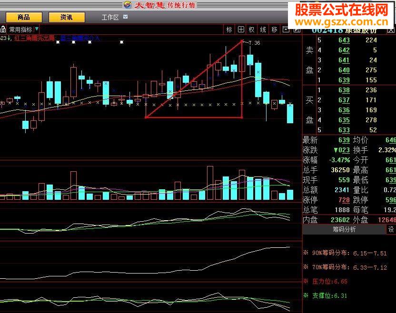Expand the dropdown arrow beside 工作区
Screen dimensions: 396x313
click(x=125, y=17)
